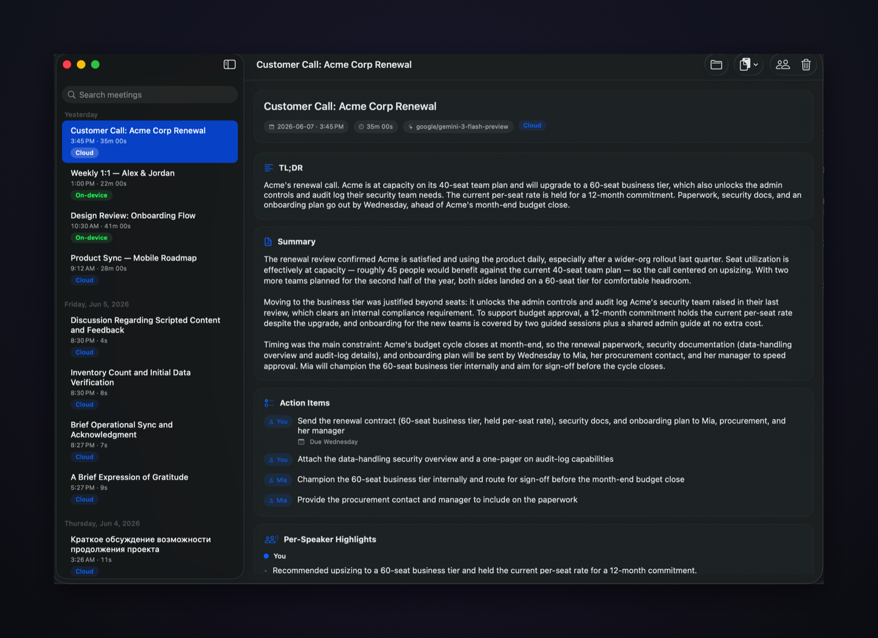Click the Per-Speaker Highlights people icon

pyautogui.click(x=271, y=539)
